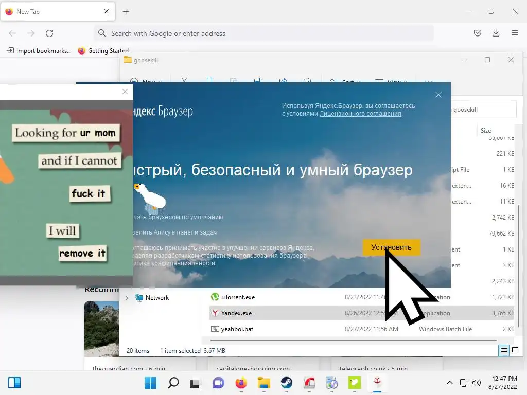Click the Explorer vertical scrollbar
The height and width of the screenshot is (395, 527).
click(x=519, y=265)
